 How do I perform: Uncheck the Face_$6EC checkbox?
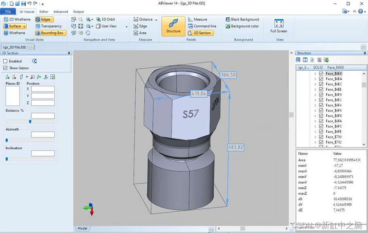click(x=321, y=84)
